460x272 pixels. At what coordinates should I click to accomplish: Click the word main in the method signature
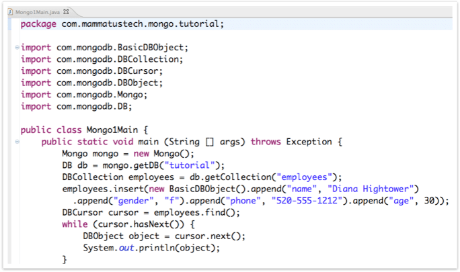(148, 142)
